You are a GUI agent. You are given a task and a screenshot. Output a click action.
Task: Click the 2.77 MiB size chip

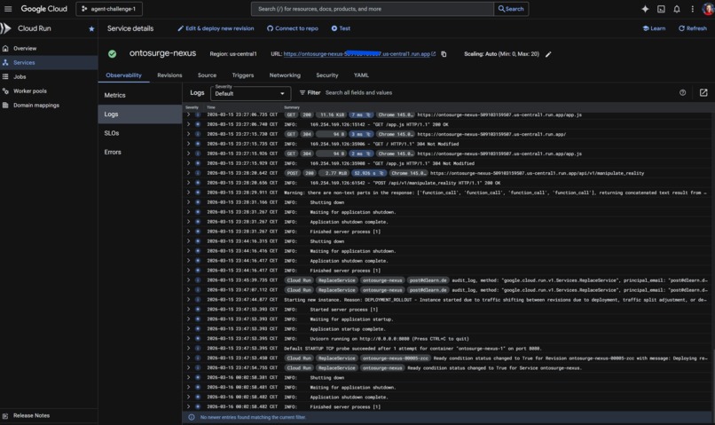click(x=333, y=173)
